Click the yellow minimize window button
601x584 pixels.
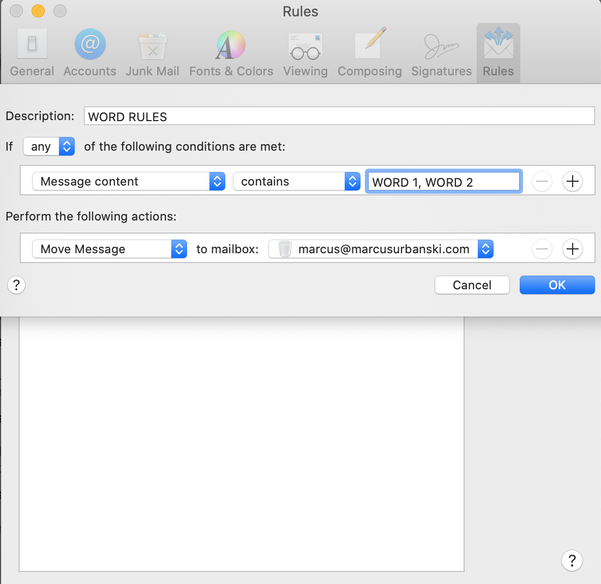(x=38, y=11)
